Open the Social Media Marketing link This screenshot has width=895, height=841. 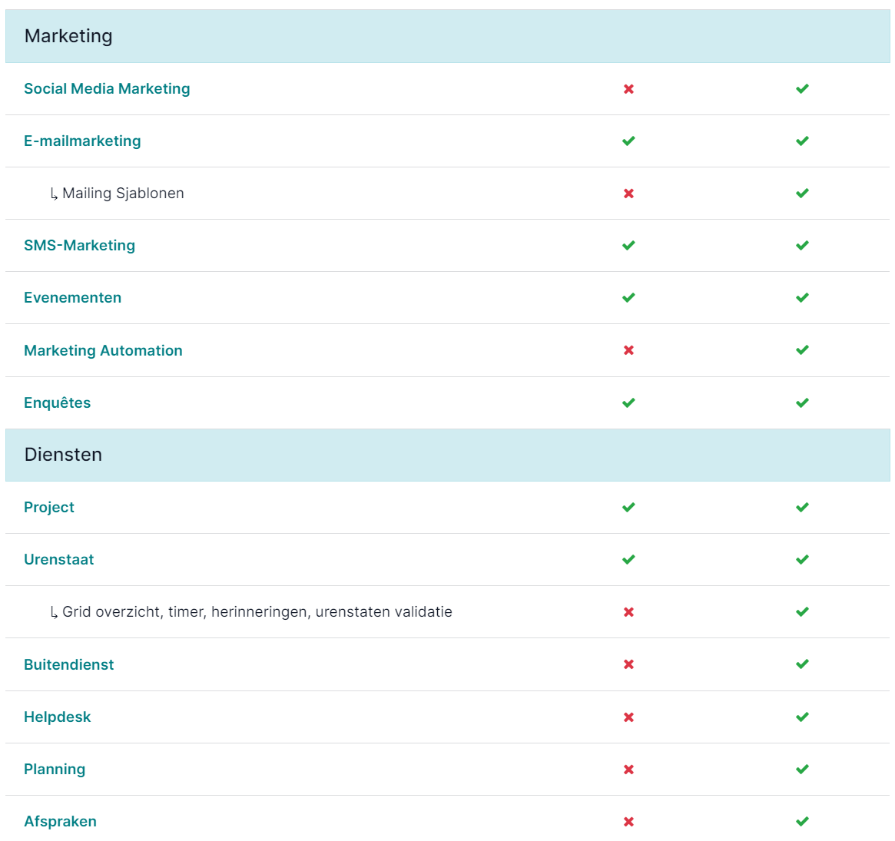click(107, 89)
